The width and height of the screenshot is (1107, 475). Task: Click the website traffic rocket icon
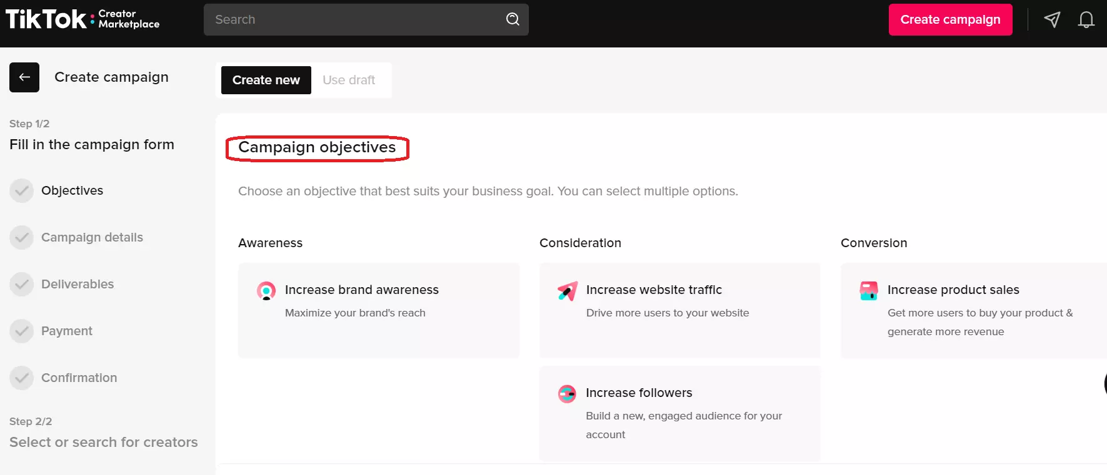click(568, 291)
